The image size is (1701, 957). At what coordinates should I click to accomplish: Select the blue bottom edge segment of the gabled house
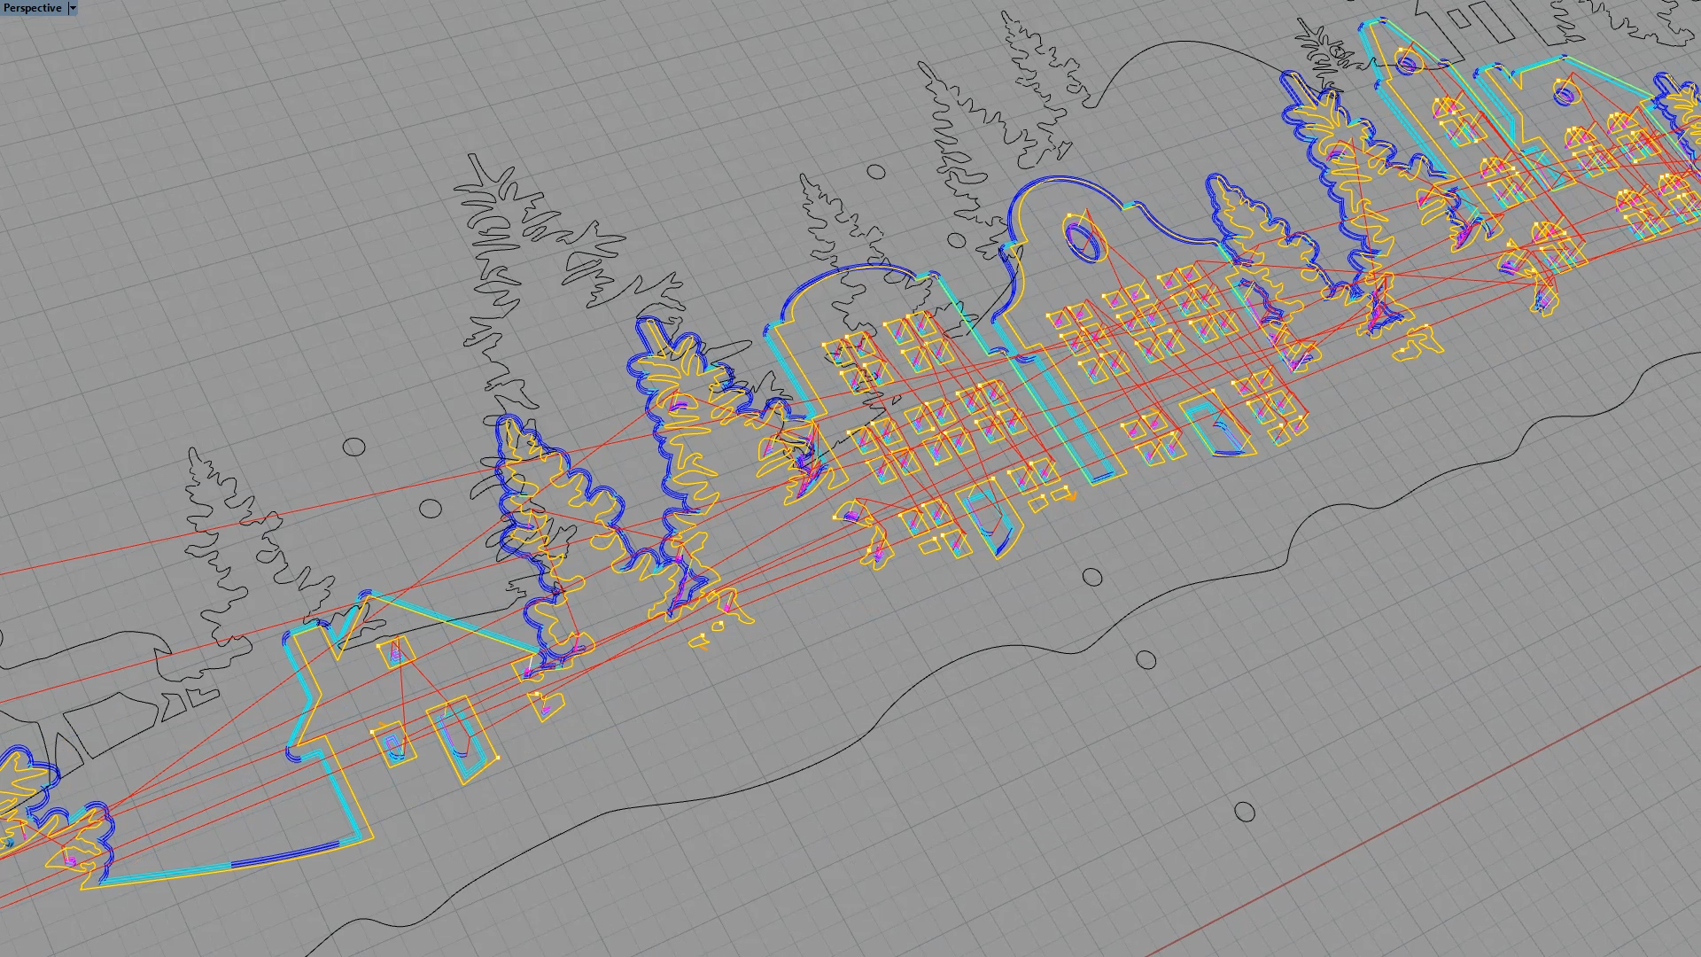pyautogui.click(x=283, y=855)
